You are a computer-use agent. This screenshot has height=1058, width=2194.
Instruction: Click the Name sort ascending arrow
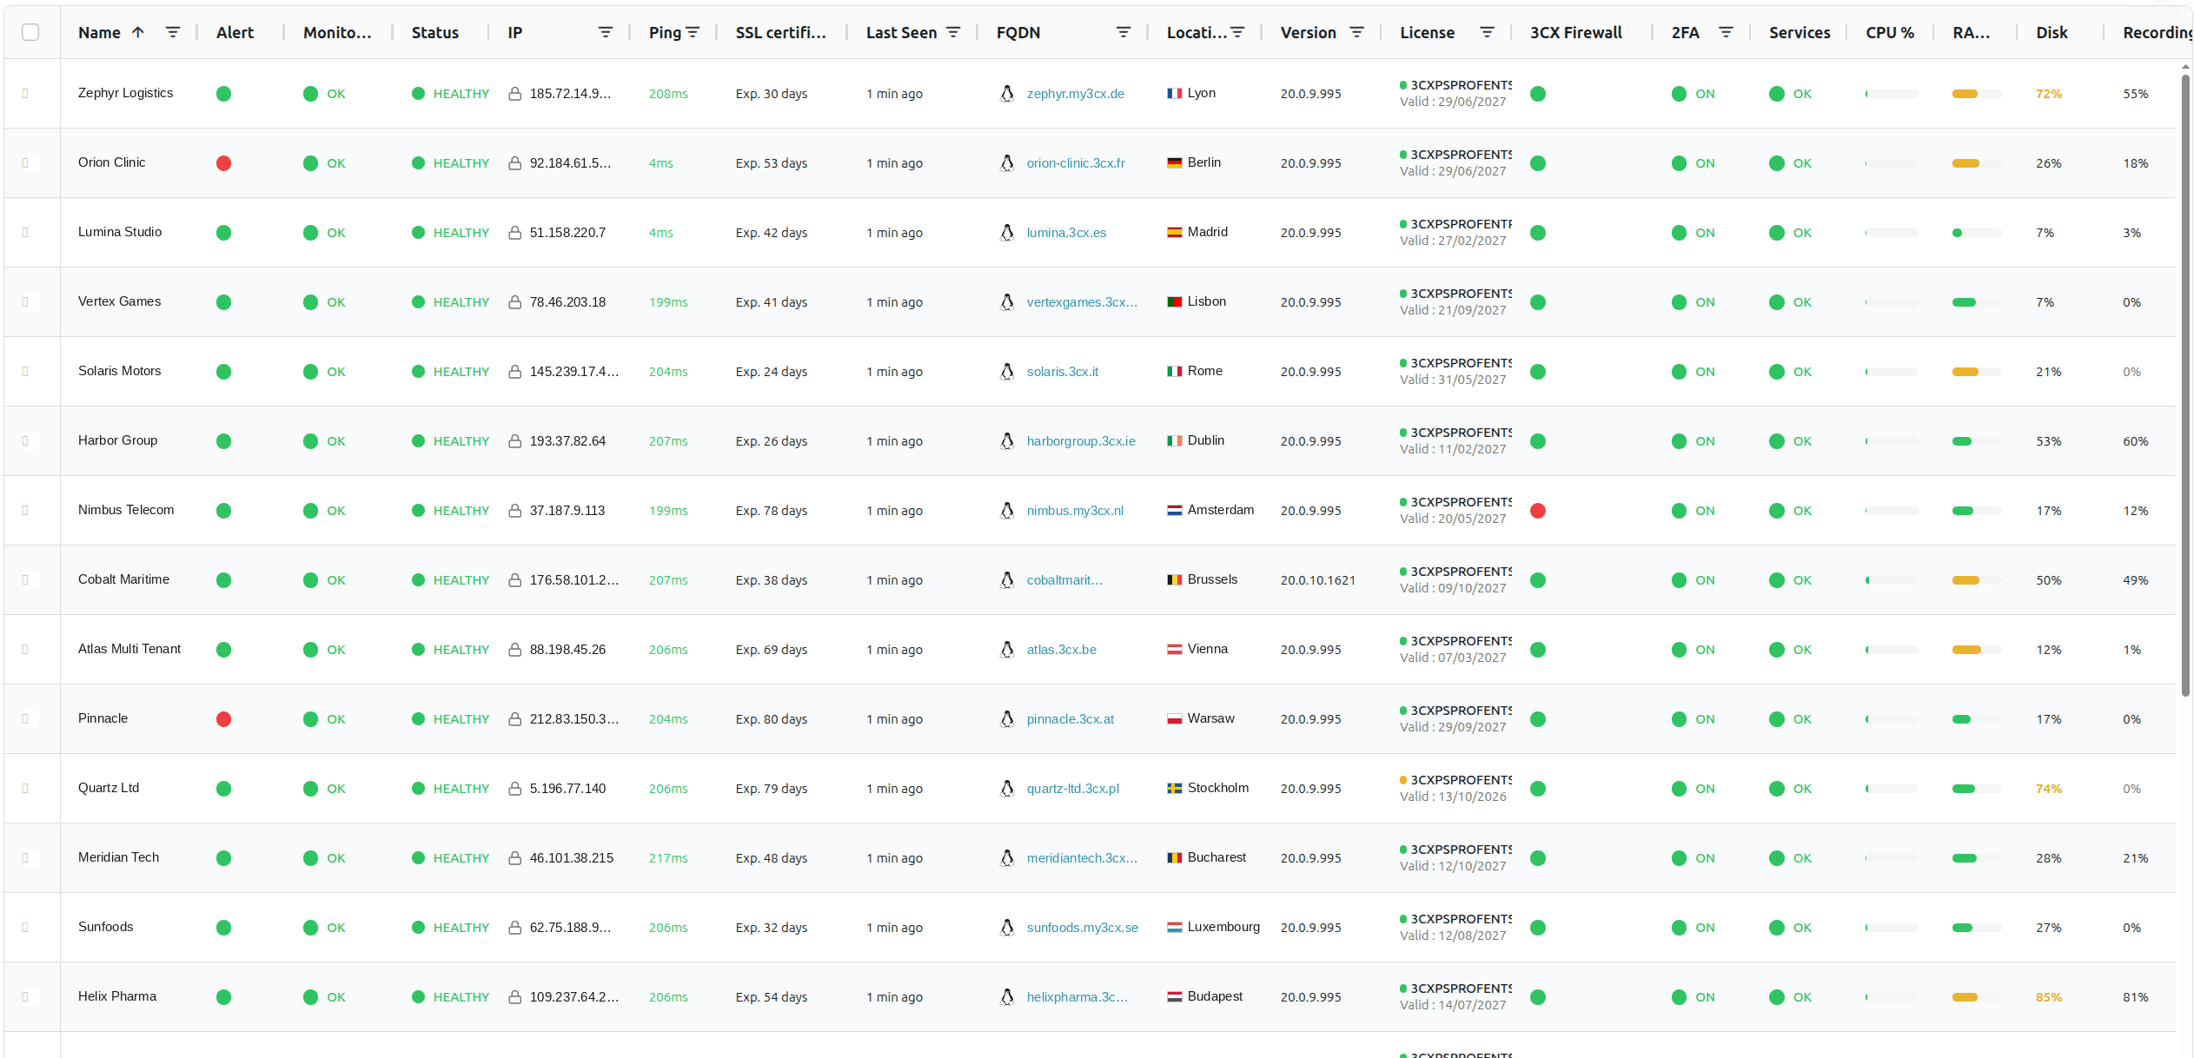tap(138, 32)
